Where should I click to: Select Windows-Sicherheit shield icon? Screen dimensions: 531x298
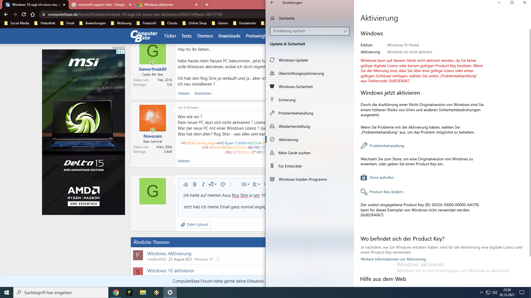click(272, 86)
